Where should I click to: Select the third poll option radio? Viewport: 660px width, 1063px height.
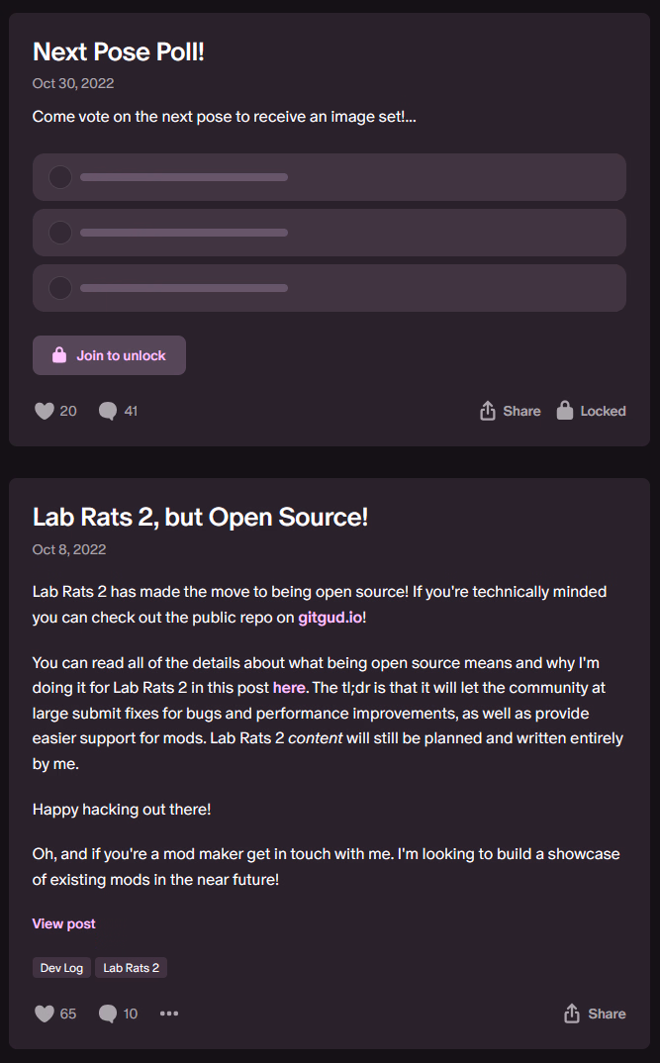(x=60, y=288)
